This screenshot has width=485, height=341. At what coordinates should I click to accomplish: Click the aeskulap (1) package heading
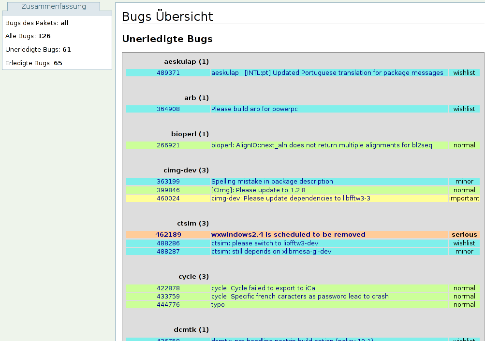point(186,62)
